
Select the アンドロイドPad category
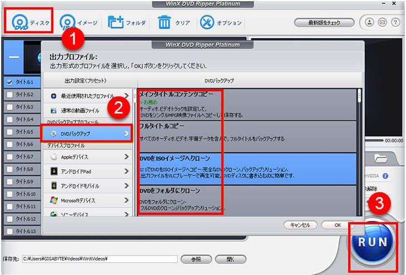pos(88,171)
